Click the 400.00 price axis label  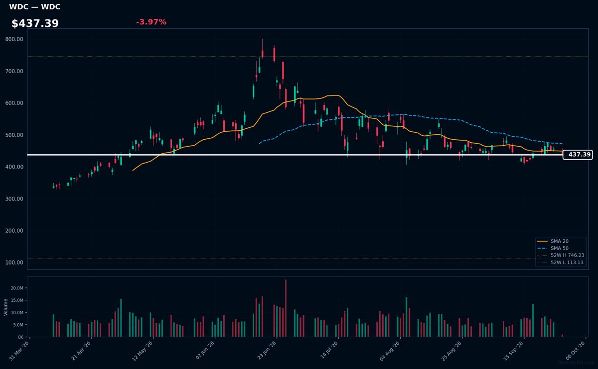point(14,167)
